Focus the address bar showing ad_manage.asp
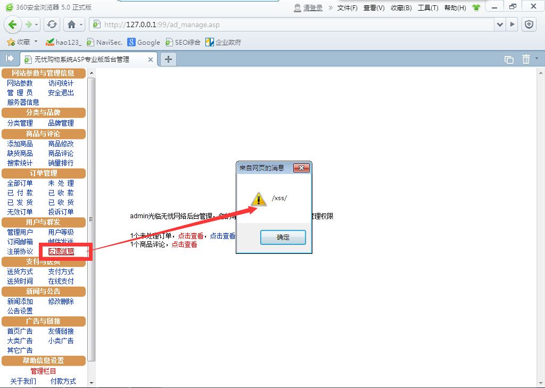This screenshot has width=545, height=388. coord(292,24)
